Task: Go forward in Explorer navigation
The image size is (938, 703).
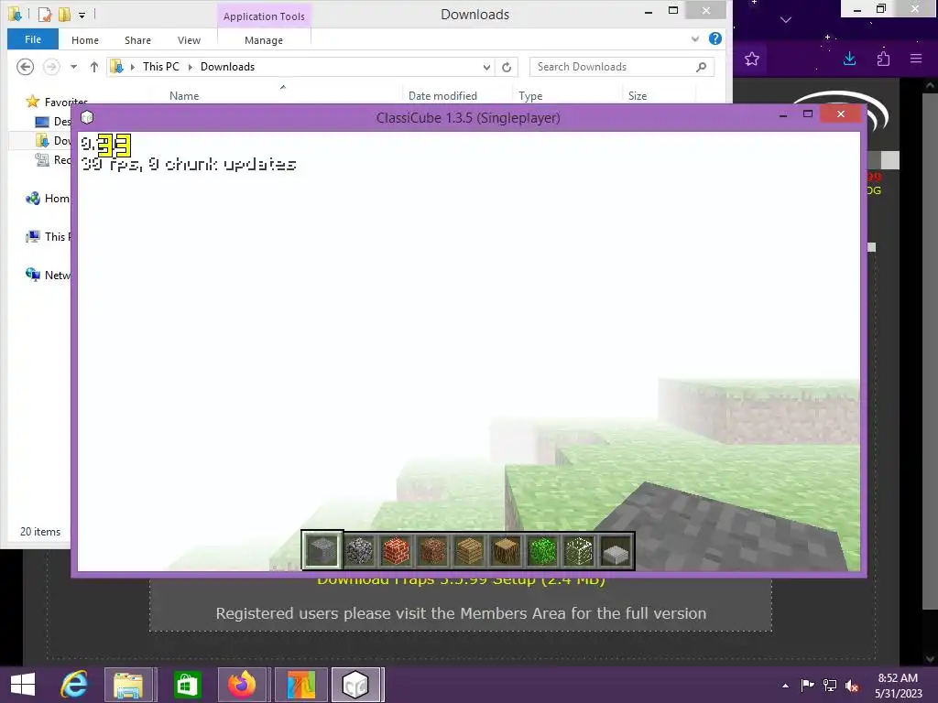Action: point(51,66)
